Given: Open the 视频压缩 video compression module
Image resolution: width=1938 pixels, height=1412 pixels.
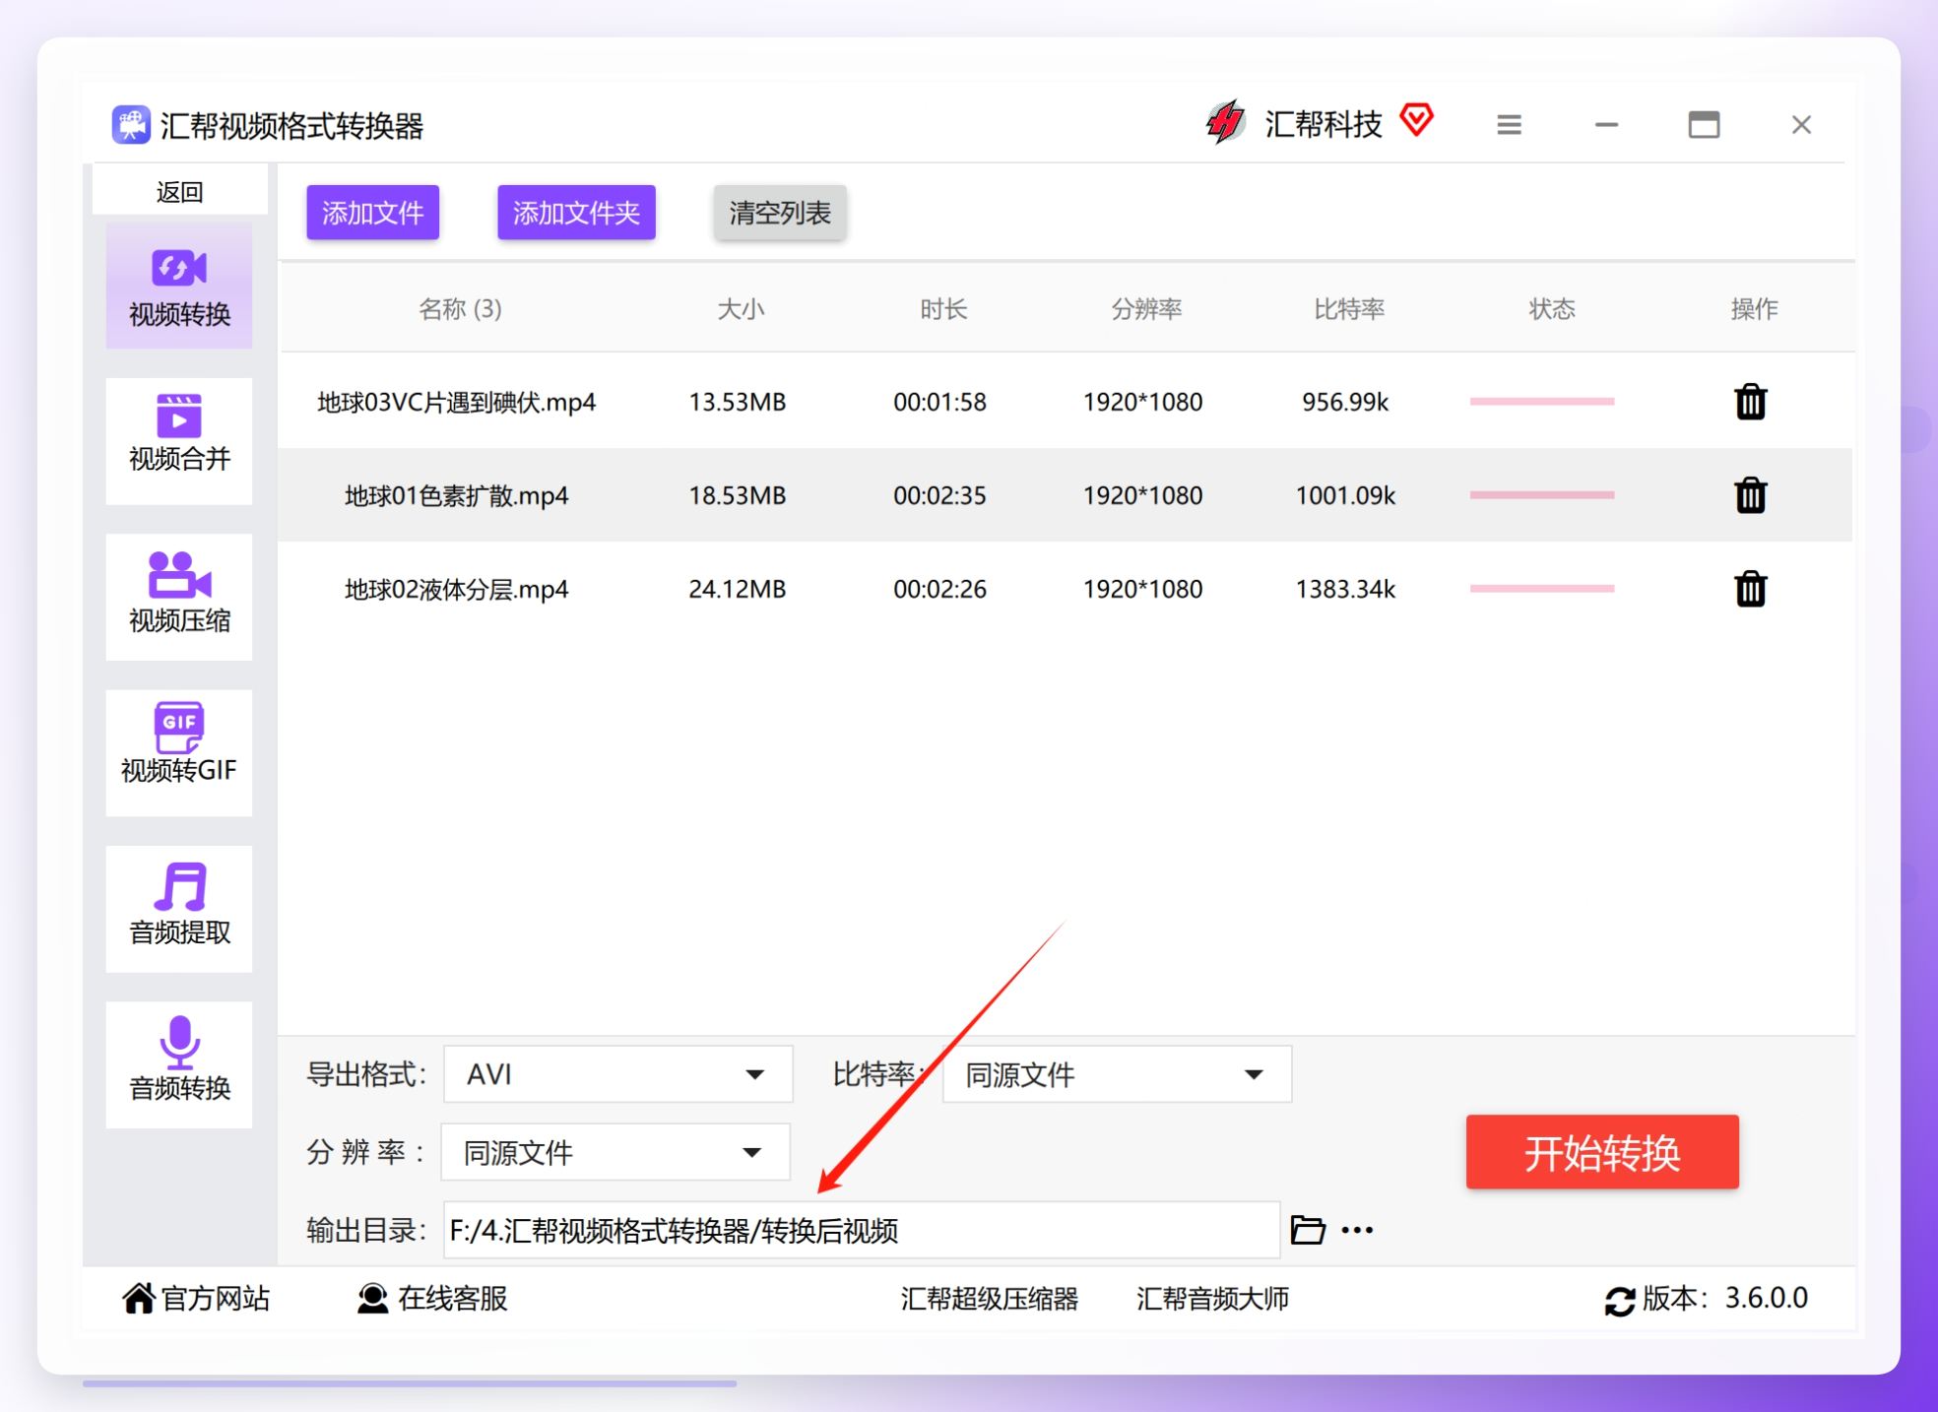Looking at the screenshot, I should [179, 597].
